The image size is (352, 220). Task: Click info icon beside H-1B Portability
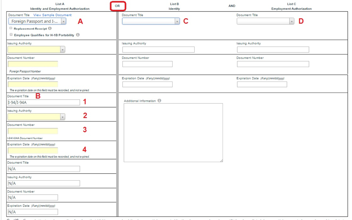tap(78, 35)
